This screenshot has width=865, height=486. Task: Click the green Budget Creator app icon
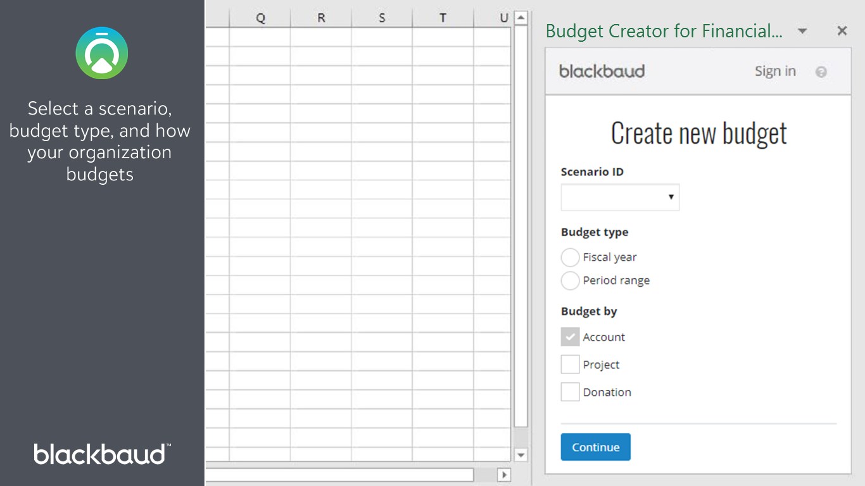(102, 53)
